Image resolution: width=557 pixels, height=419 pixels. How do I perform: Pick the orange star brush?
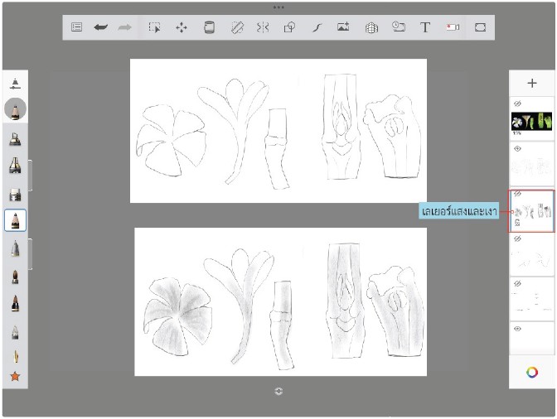click(x=15, y=376)
